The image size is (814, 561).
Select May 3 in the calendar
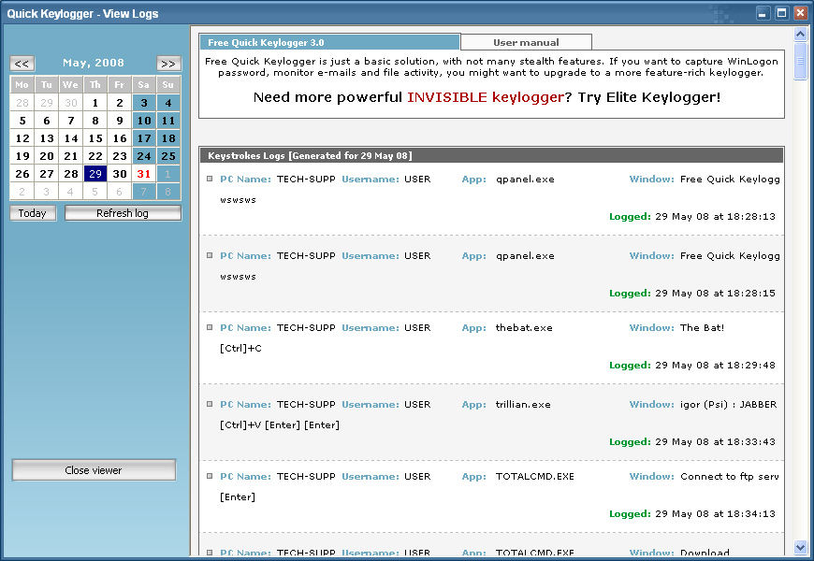pos(144,103)
